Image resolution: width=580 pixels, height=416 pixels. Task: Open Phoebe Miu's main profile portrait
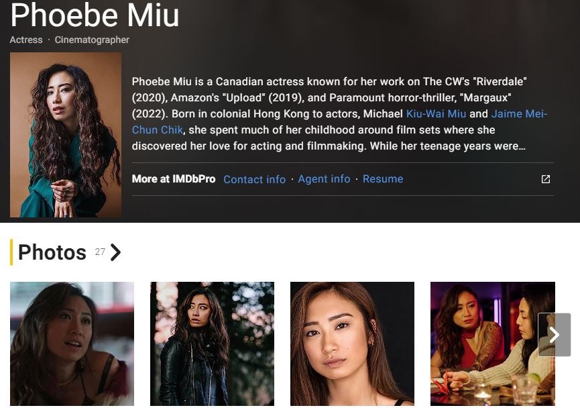(66, 135)
